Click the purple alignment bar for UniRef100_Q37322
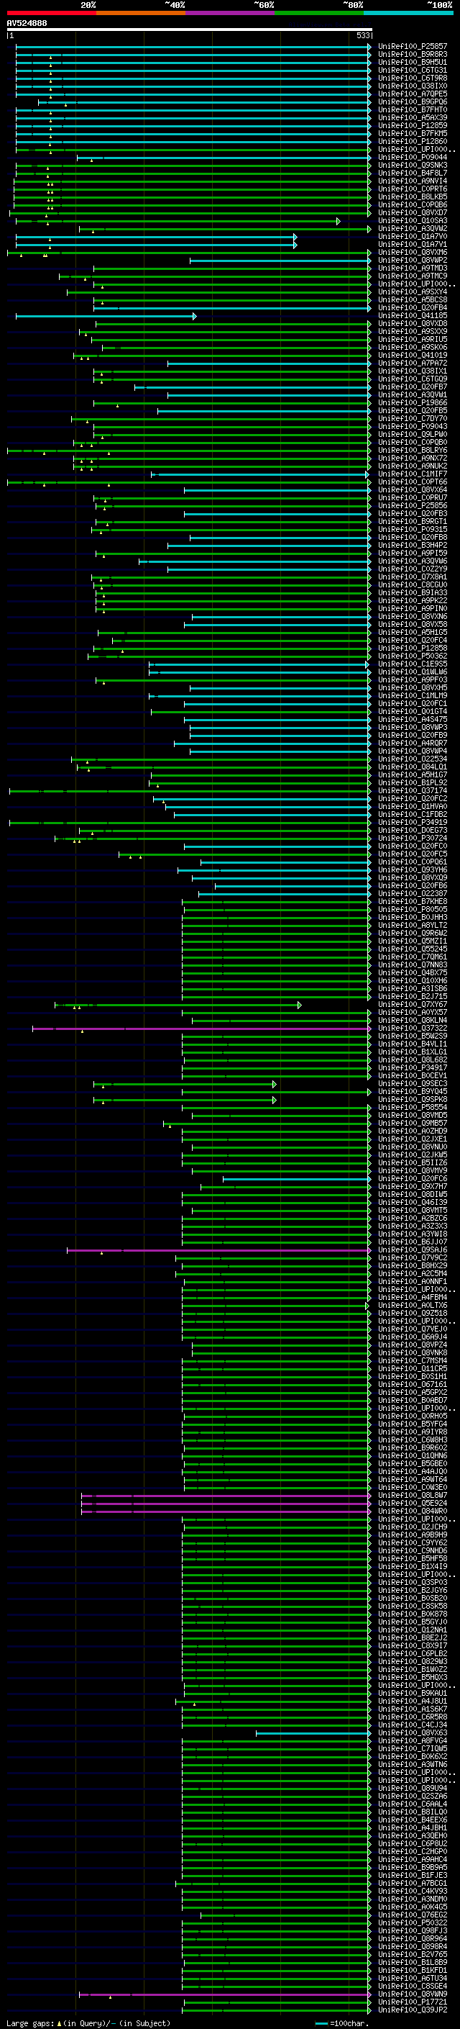Viewport: 460px width, 2029px height. 202,1029
